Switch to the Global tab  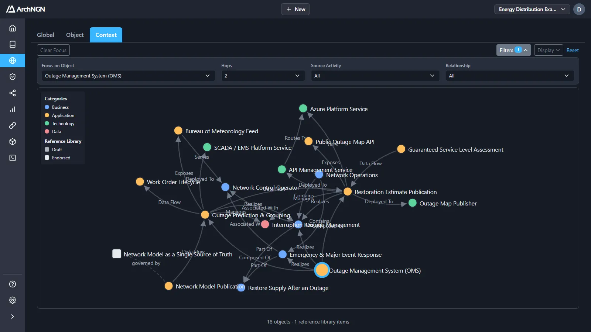click(x=45, y=35)
